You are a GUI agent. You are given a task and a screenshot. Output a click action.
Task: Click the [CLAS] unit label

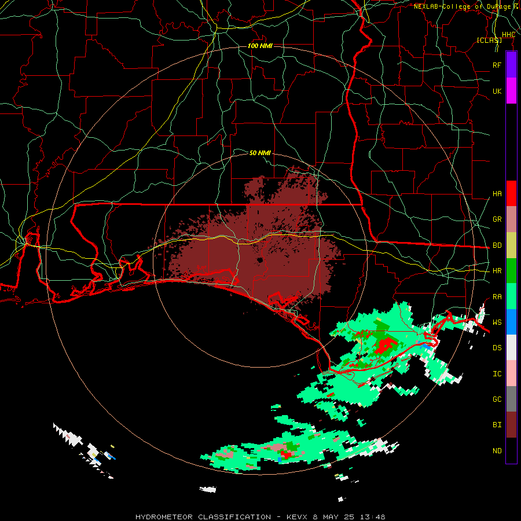click(x=489, y=40)
